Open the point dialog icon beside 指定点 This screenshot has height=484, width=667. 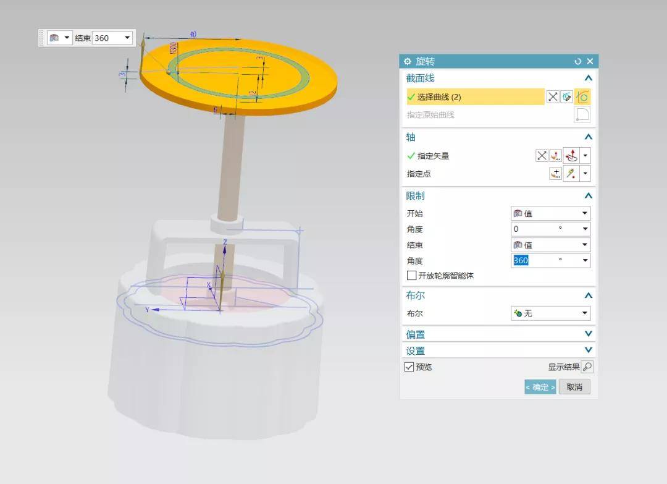(555, 174)
